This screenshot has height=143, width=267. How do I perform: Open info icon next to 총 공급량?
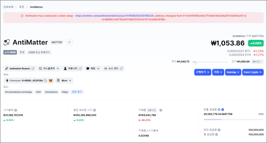coord(216,134)
